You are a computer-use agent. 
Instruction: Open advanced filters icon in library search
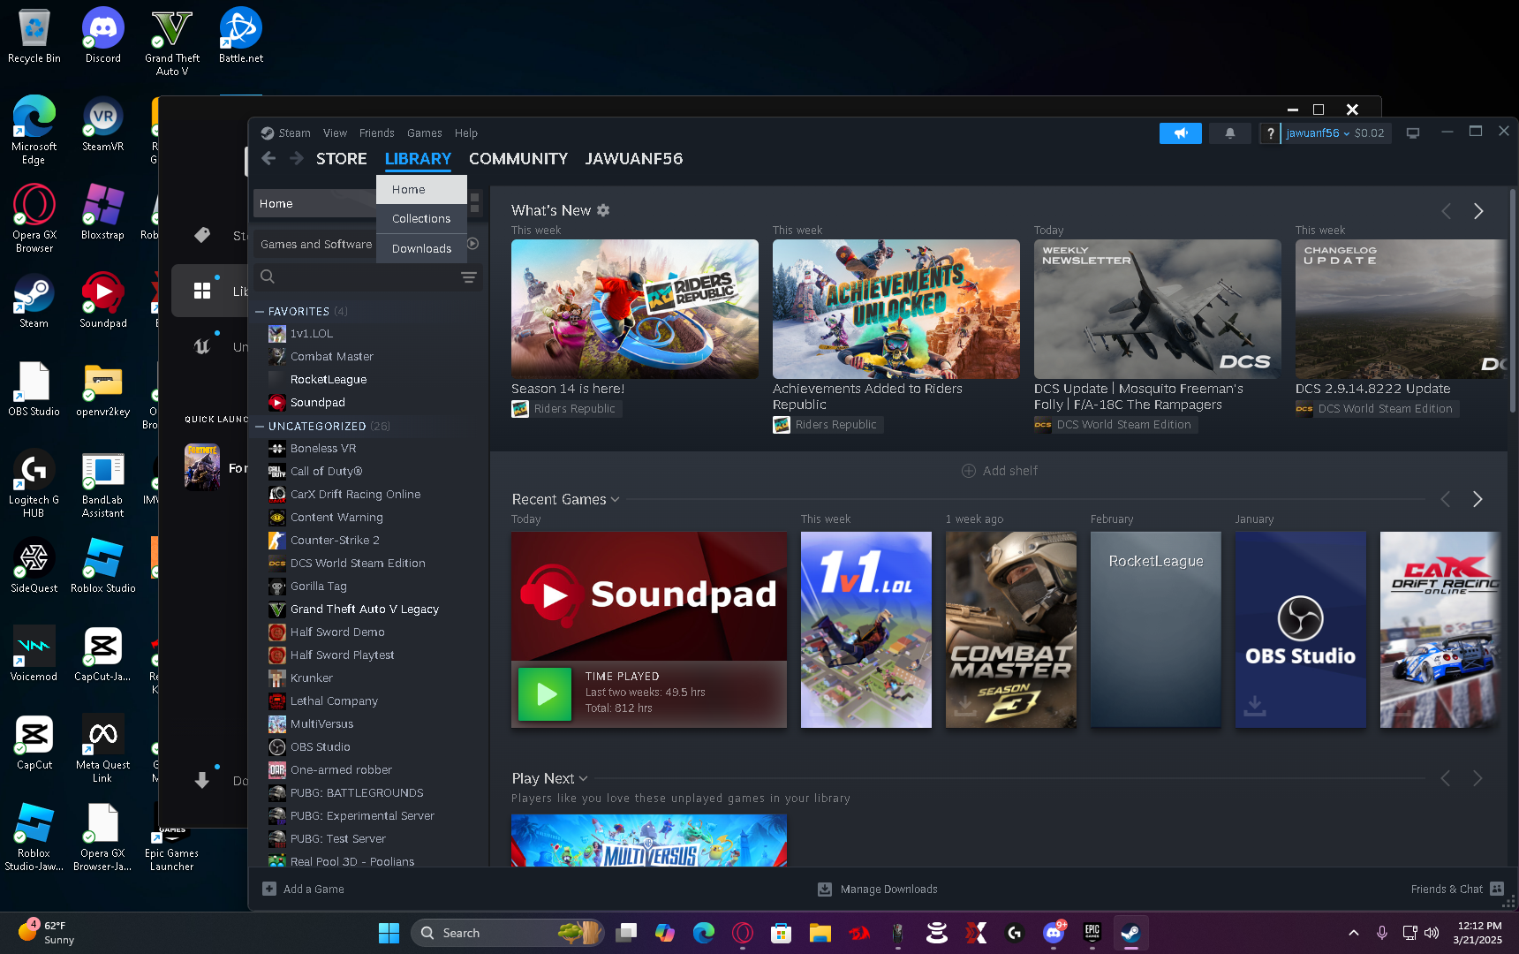point(468,277)
